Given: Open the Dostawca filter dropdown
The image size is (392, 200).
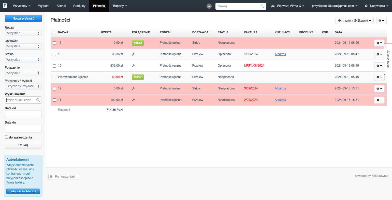Looking at the screenshot, I should [23, 46].
